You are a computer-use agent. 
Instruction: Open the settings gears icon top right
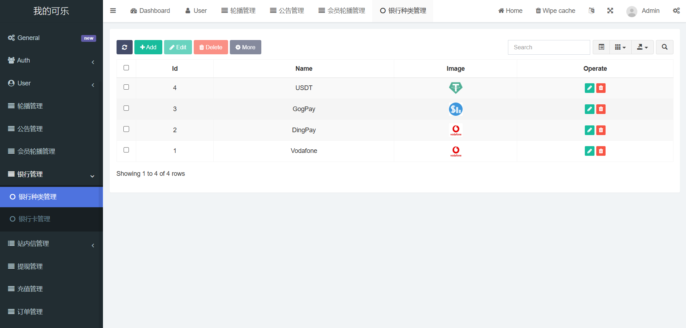pyautogui.click(x=676, y=11)
